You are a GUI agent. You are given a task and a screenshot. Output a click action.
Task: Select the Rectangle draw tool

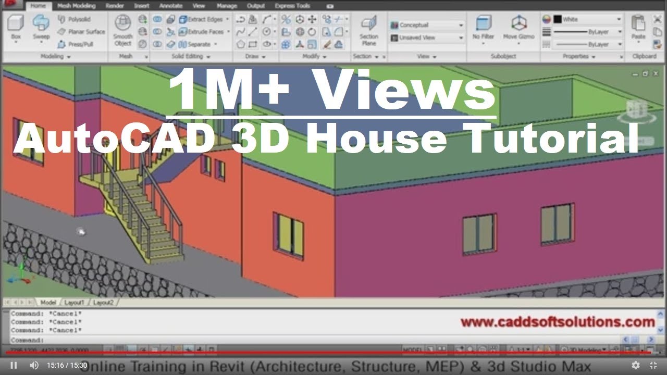click(253, 44)
